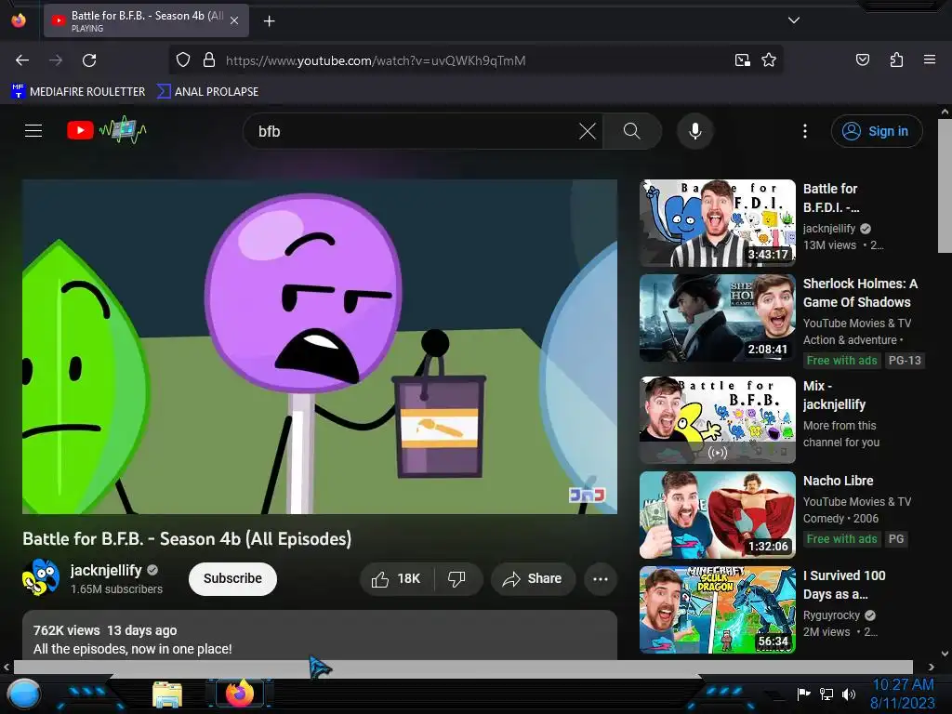Dislike the video

click(x=457, y=579)
